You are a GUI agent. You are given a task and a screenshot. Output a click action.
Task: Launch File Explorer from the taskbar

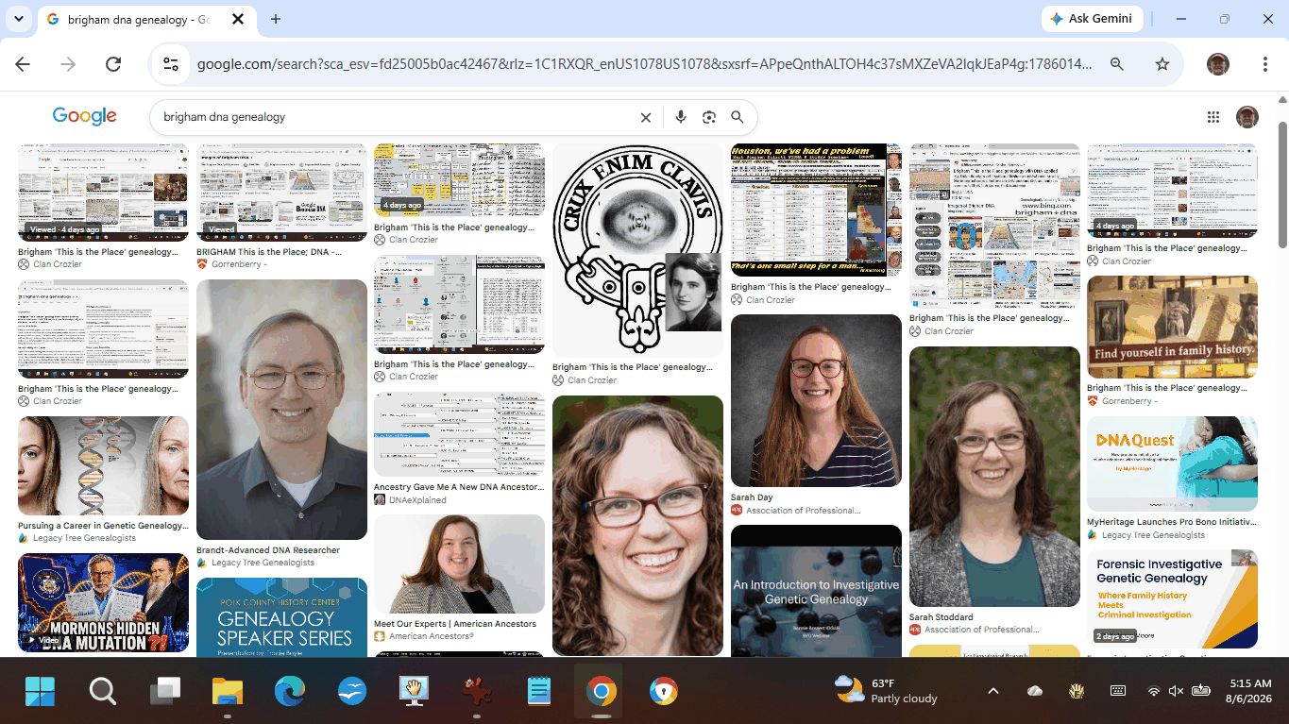[x=228, y=692]
